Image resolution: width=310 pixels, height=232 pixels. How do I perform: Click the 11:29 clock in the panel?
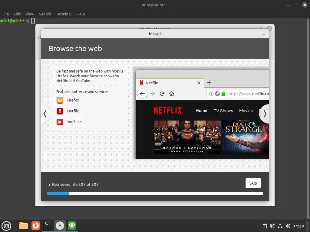tap(298, 226)
